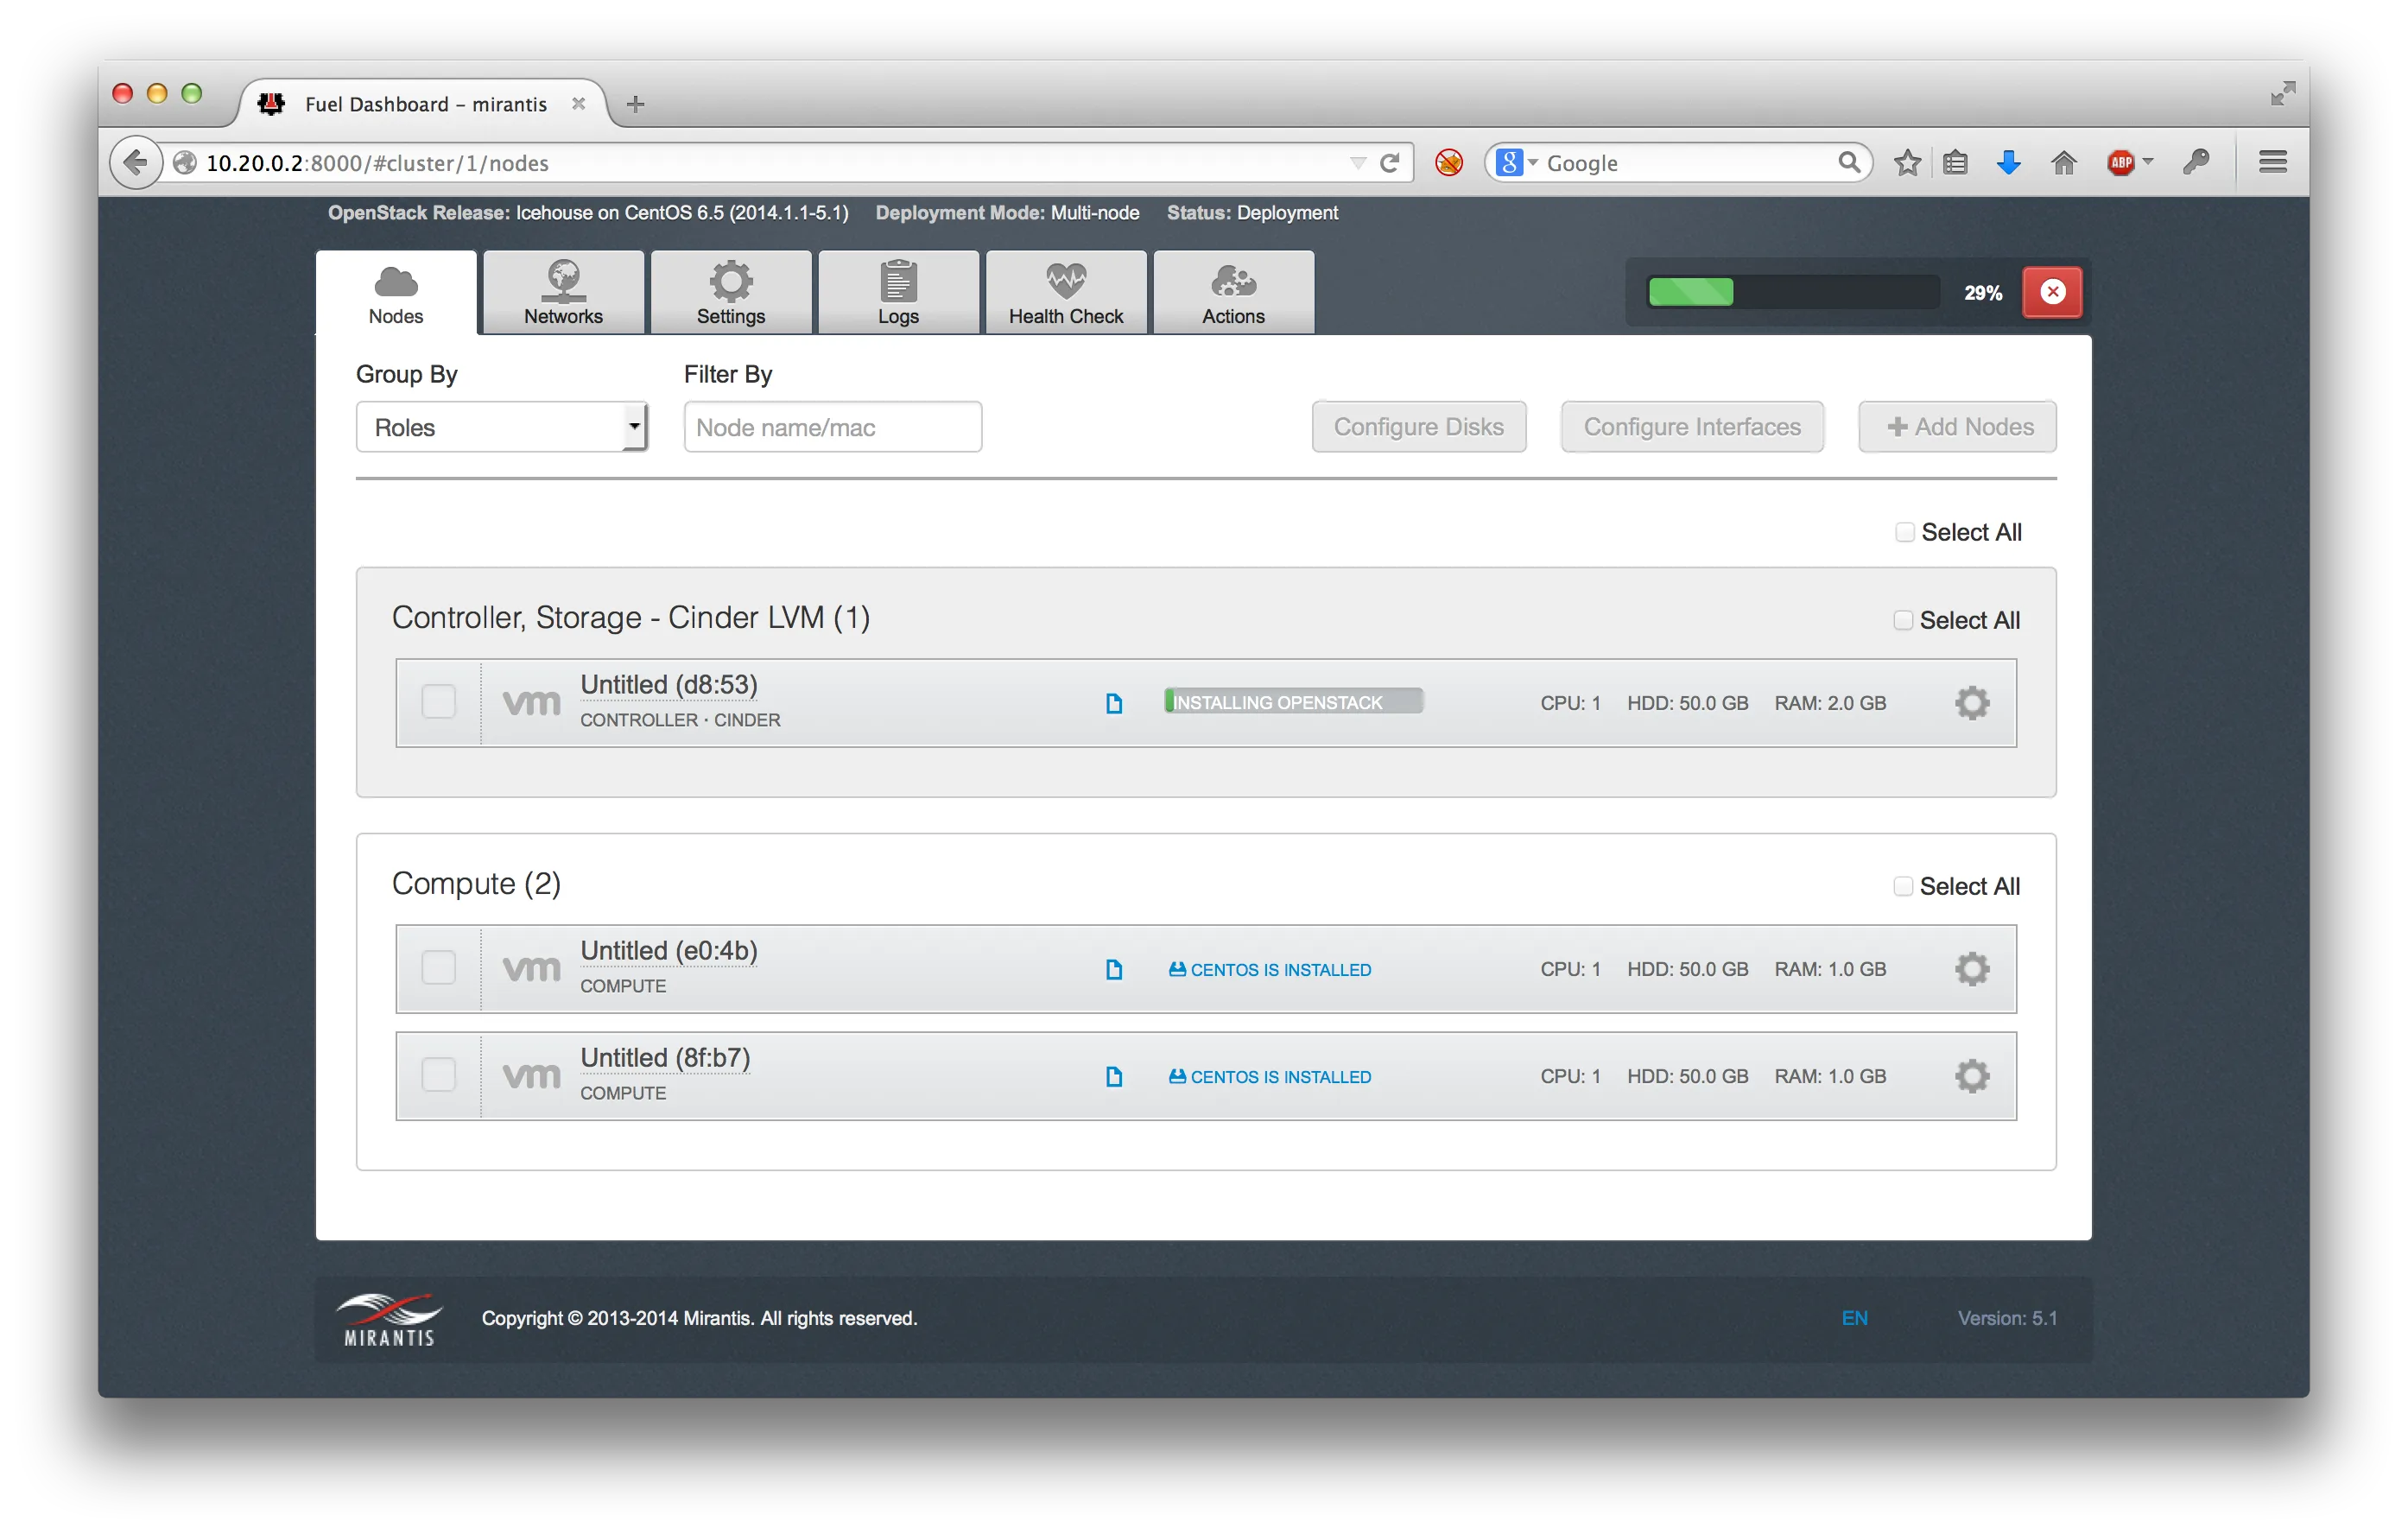Viewport: 2408px width, 1534px height.
Task: Reload the page with refresh icon
Action: [x=1389, y=162]
